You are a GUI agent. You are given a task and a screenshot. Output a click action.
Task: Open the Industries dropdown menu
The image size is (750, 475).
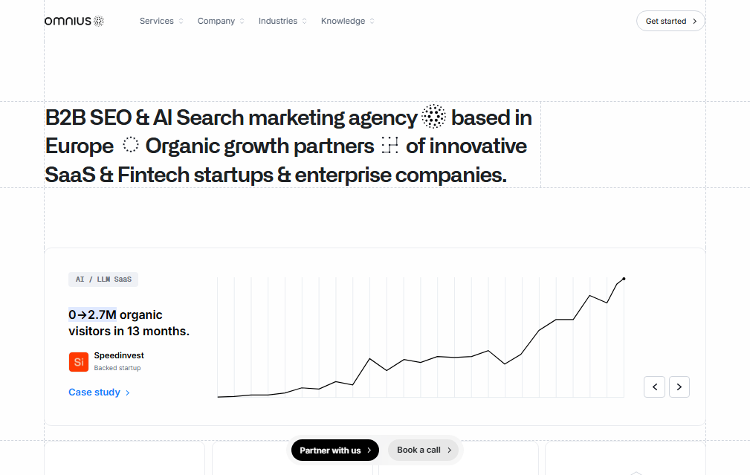282,21
